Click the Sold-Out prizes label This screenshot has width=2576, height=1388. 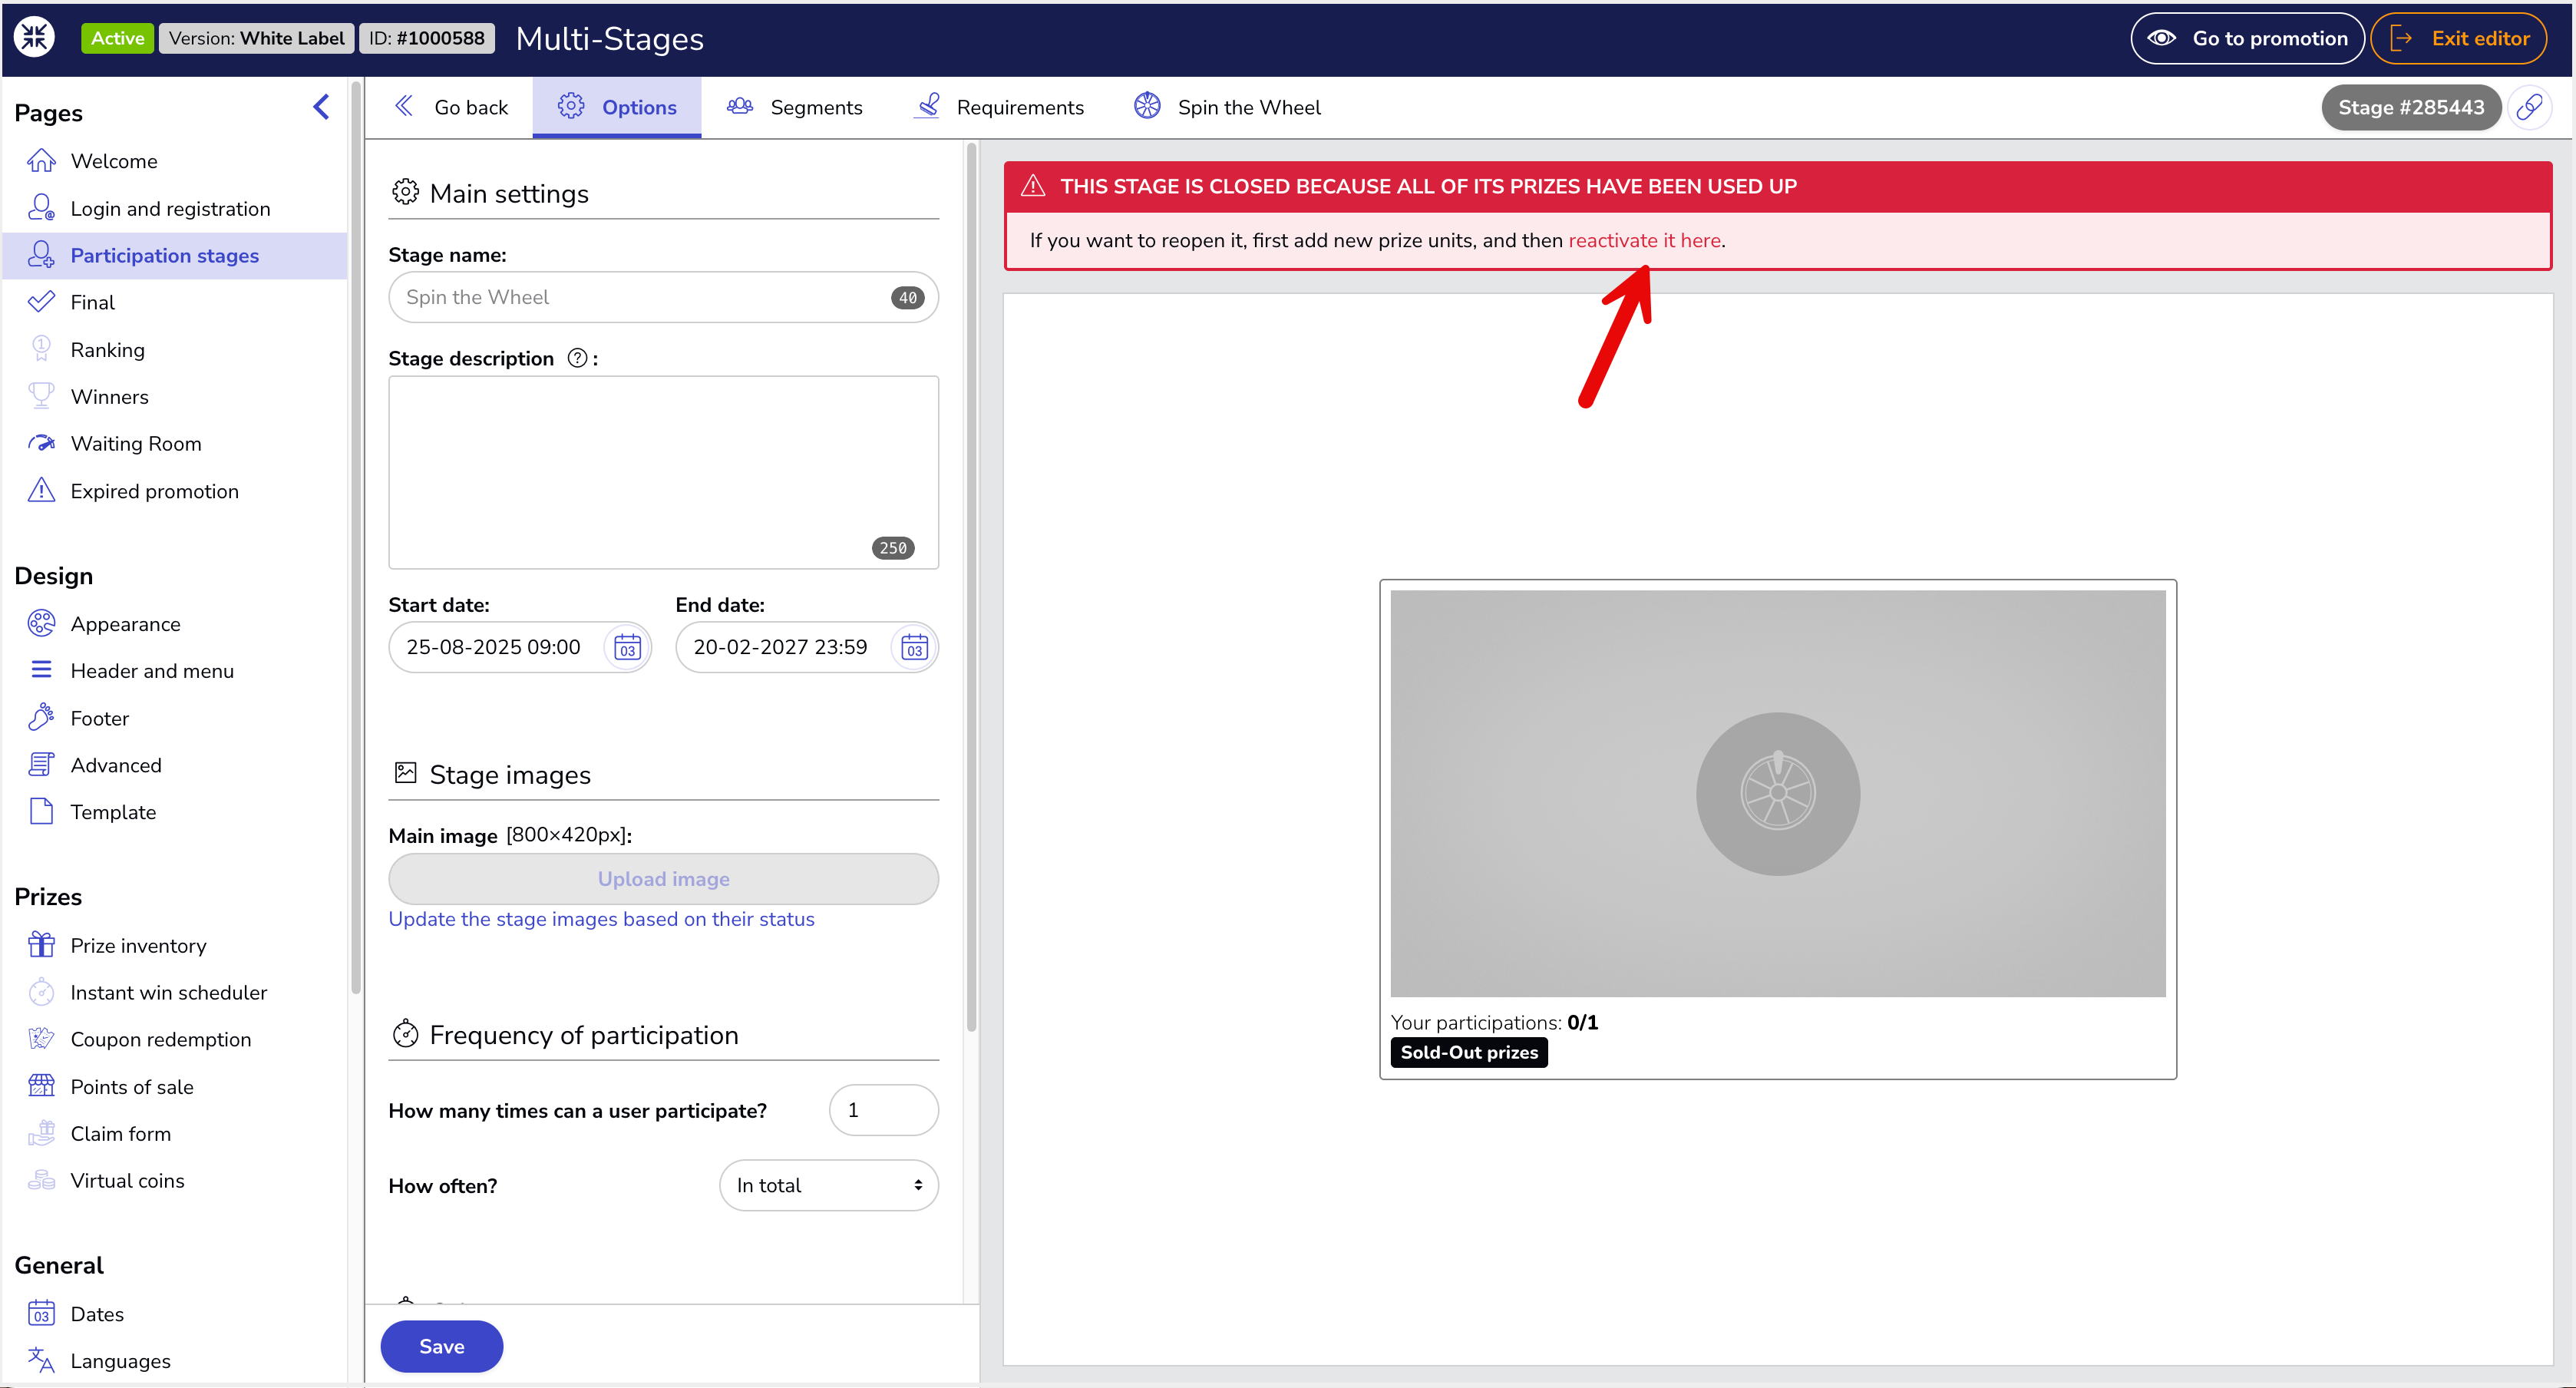[1469, 1052]
